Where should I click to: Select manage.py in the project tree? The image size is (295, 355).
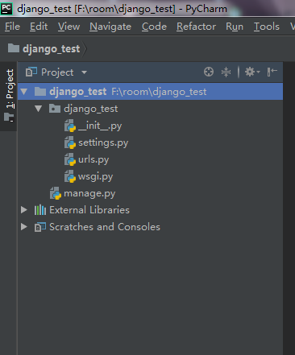(x=83, y=193)
